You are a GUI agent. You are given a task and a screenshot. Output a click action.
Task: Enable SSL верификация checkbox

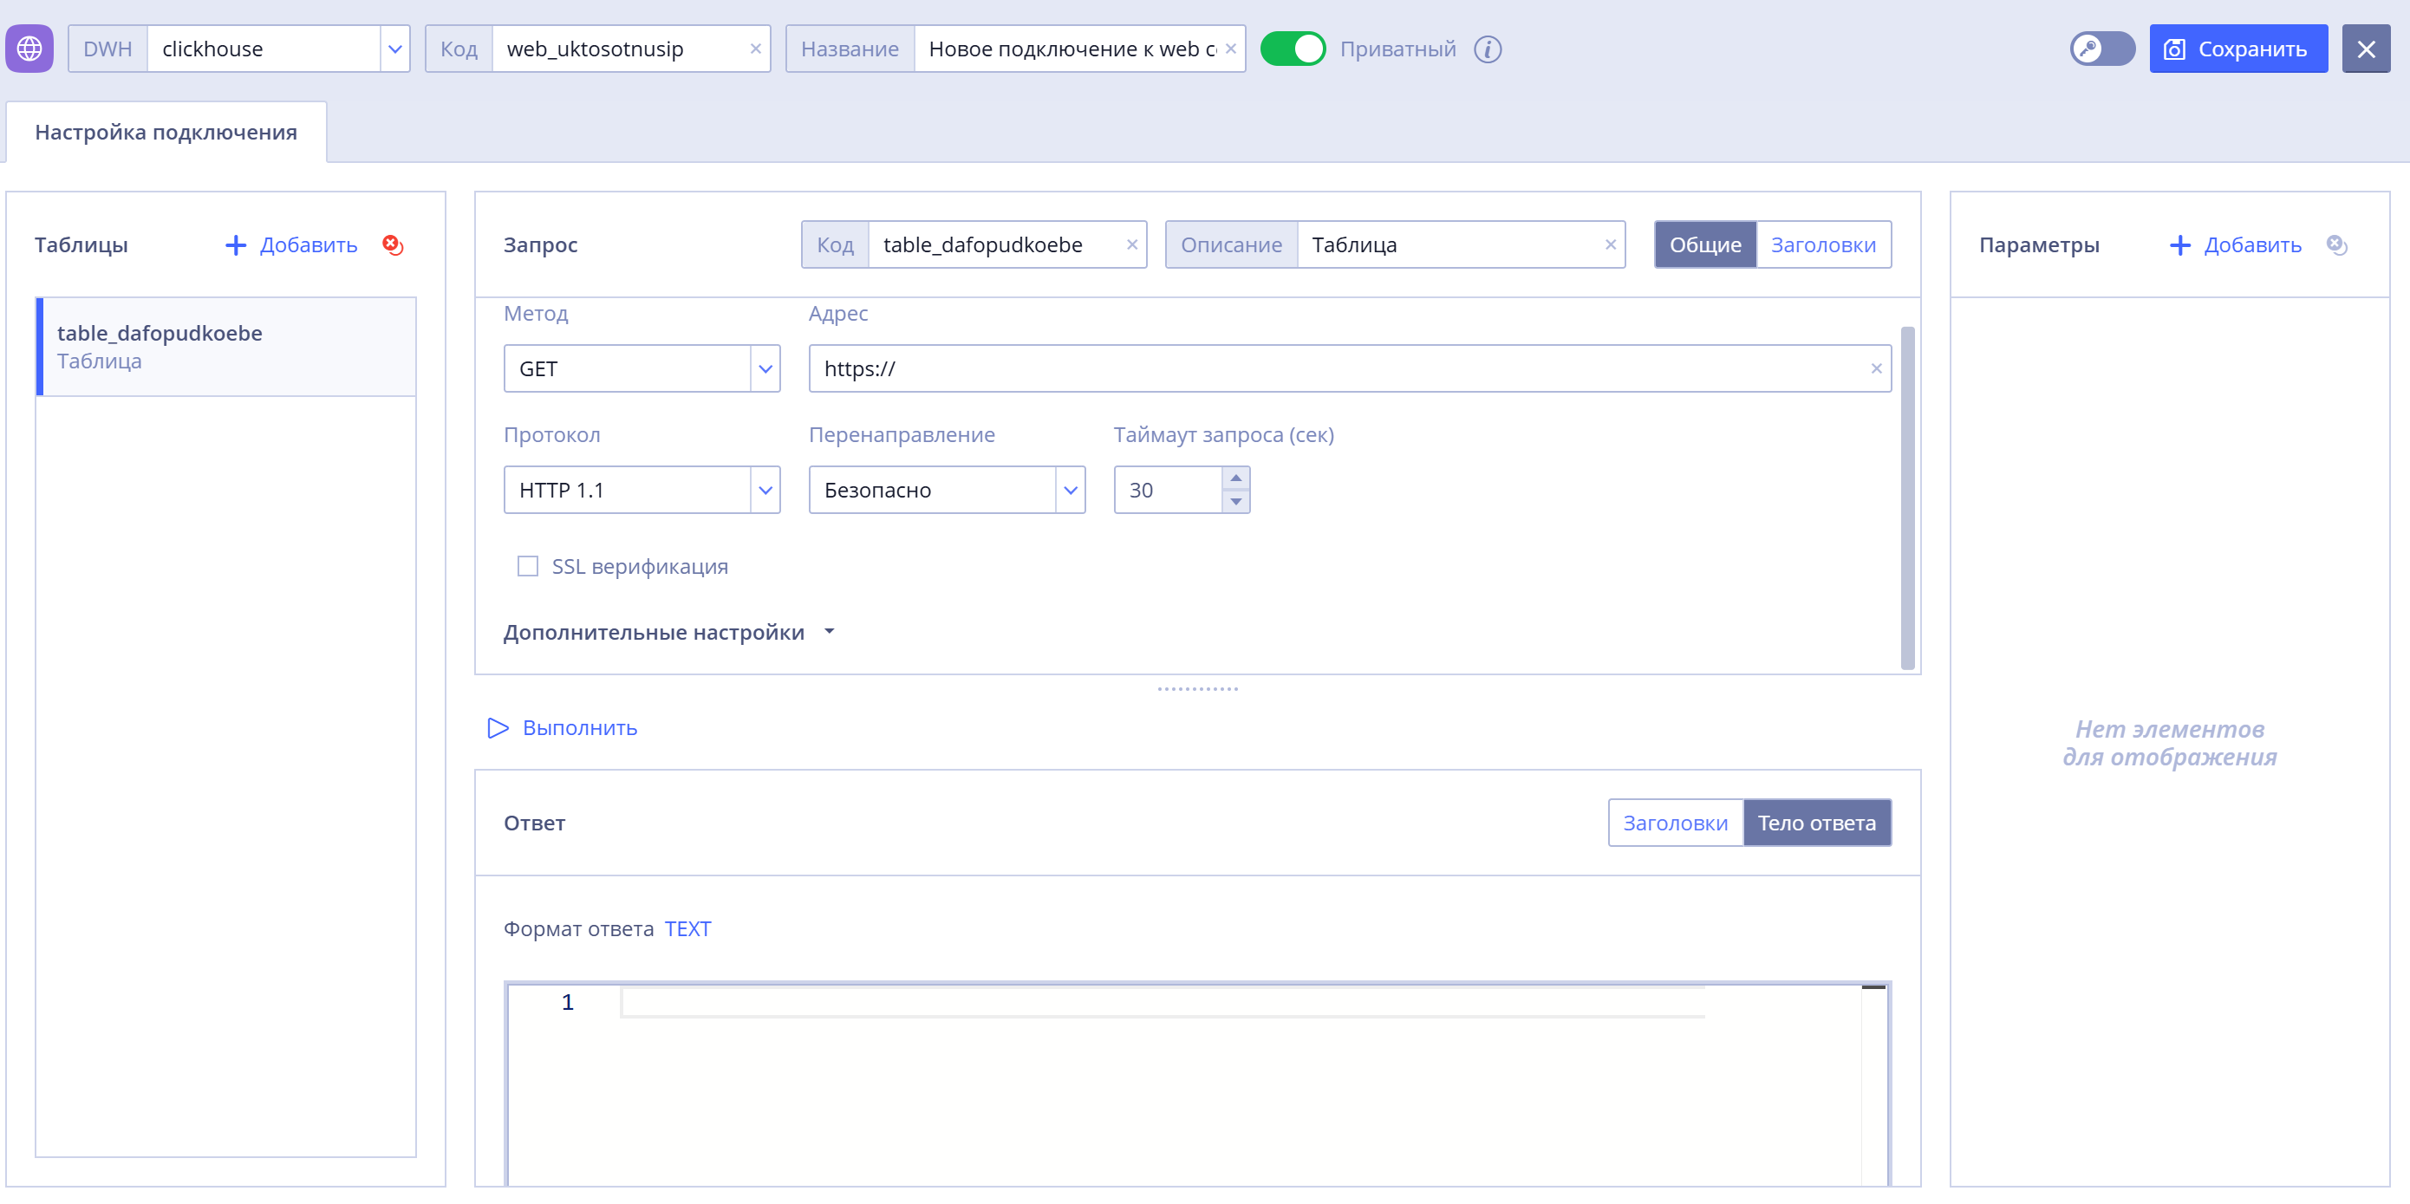(x=528, y=566)
